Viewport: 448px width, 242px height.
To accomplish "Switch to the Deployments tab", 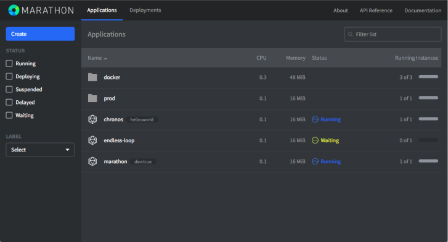I will [145, 10].
